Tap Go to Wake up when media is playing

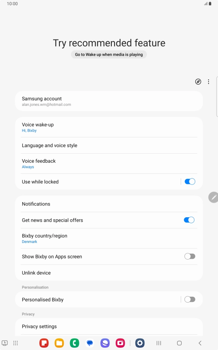click(109, 55)
